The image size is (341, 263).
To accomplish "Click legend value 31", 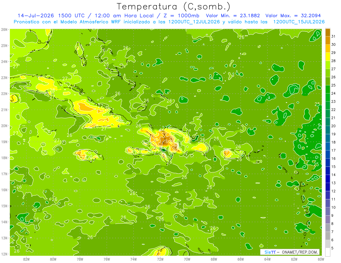I will (334, 36).
